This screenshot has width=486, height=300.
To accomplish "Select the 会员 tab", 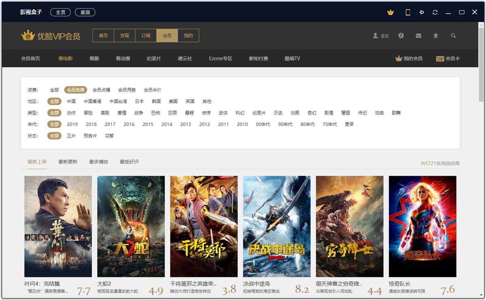I will pyautogui.click(x=167, y=36).
